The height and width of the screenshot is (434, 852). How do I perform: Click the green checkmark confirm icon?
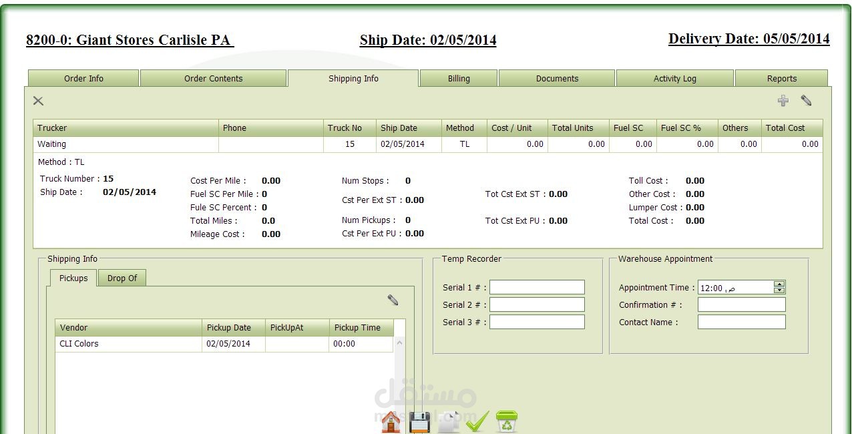pyautogui.click(x=477, y=422)
